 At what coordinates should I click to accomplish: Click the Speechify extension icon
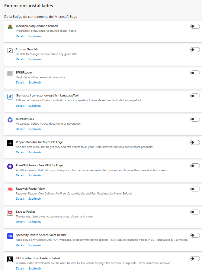pyautogui.click(x=10, y=236)
